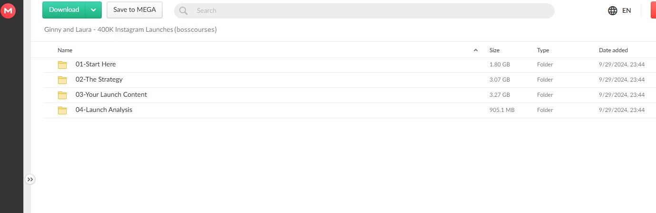
Task: Open the Download options dropdown arrow
Action: click(93, 10)
